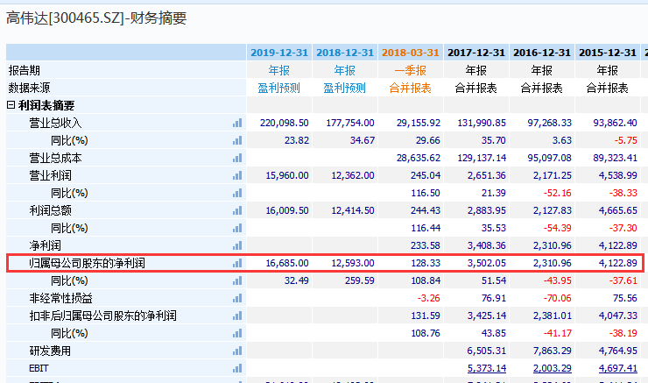Open chart icon for 利润总额 row
The height and width of the screenshot is (383, 648).
(237, 210)
